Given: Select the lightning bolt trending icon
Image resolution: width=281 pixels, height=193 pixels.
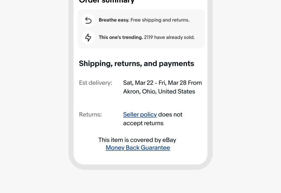Looking at the screenshot, I should click(x=88, y=37).
